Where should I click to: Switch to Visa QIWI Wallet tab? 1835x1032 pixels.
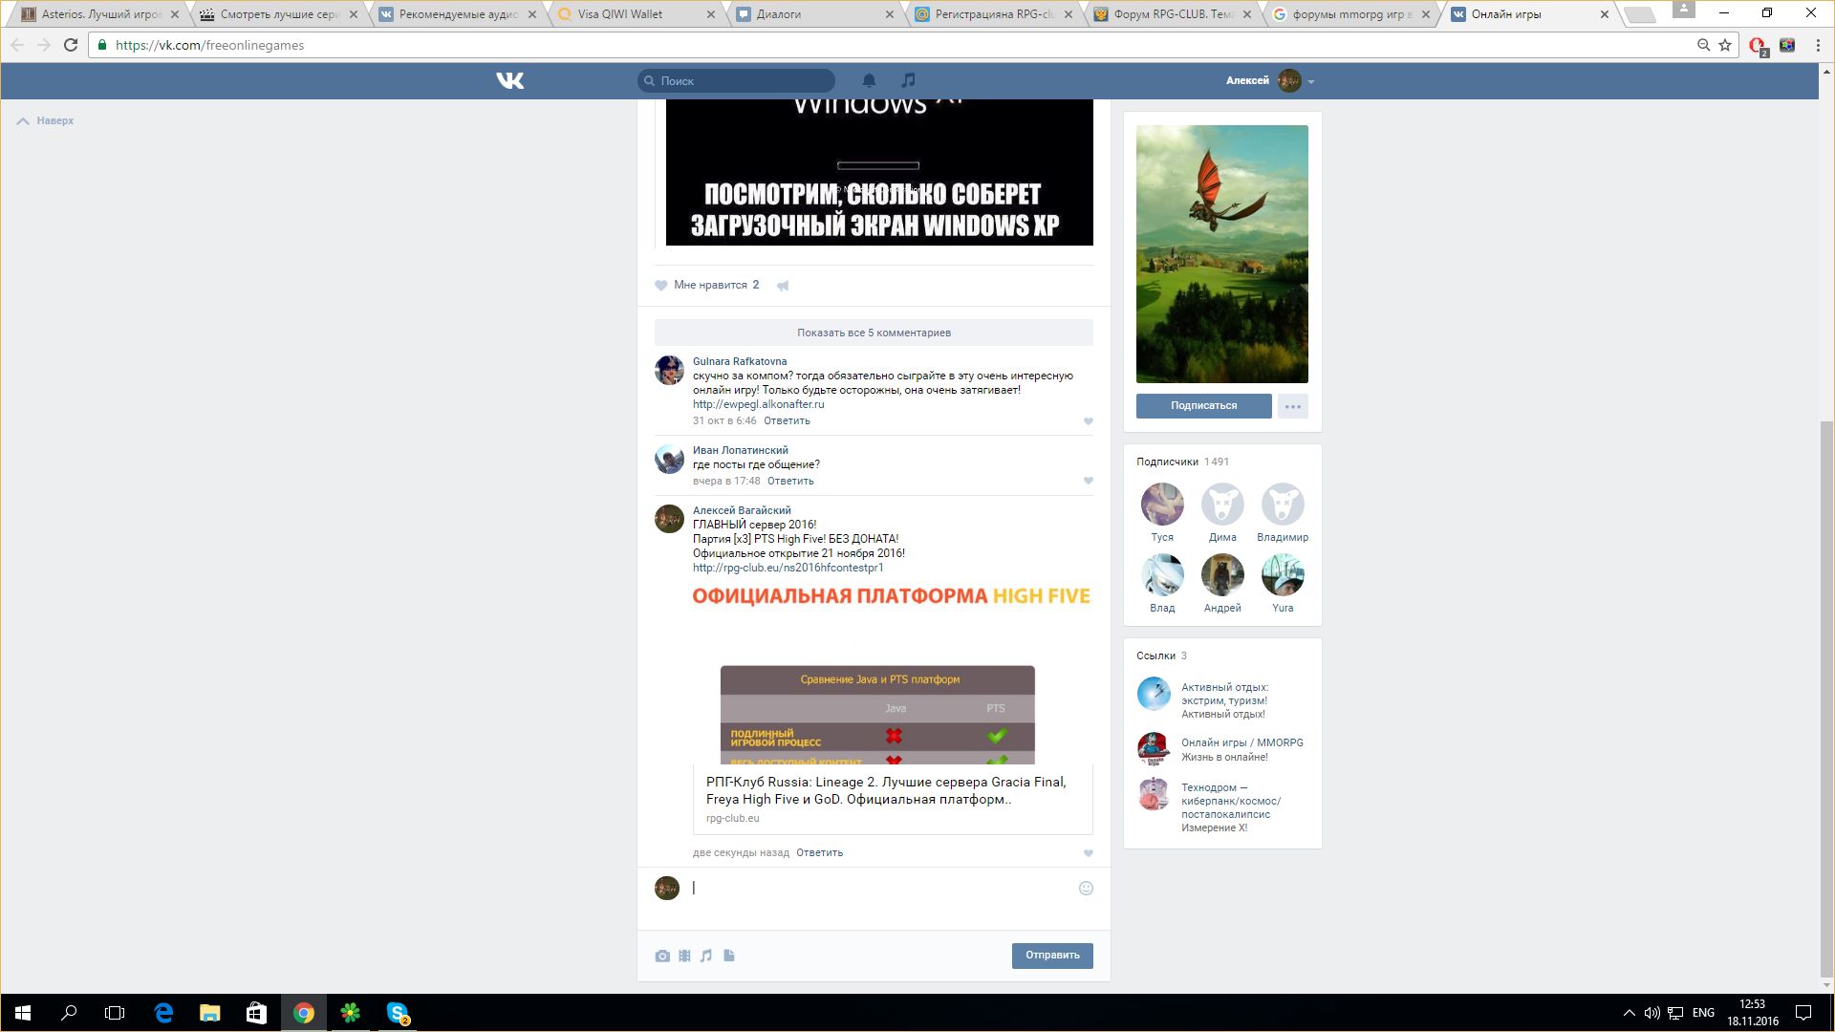tap(619, 14)
